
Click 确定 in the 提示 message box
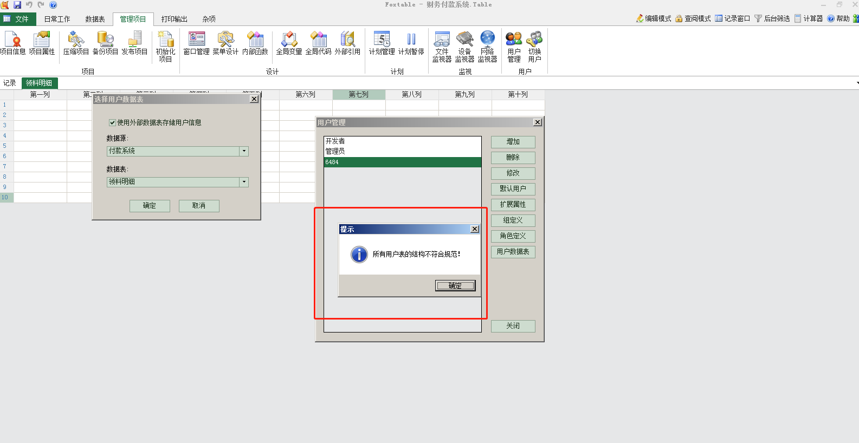(x=455, y=285)
